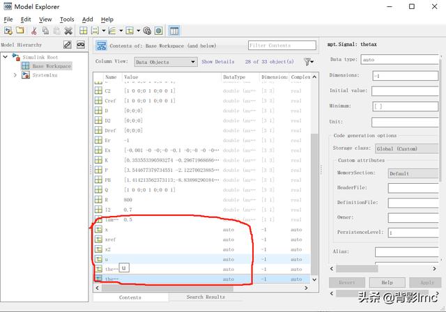Screen dimensions: 446x312
Task: Open dropdown arrow next to Add Parameter icon
Action: [104, 31]
